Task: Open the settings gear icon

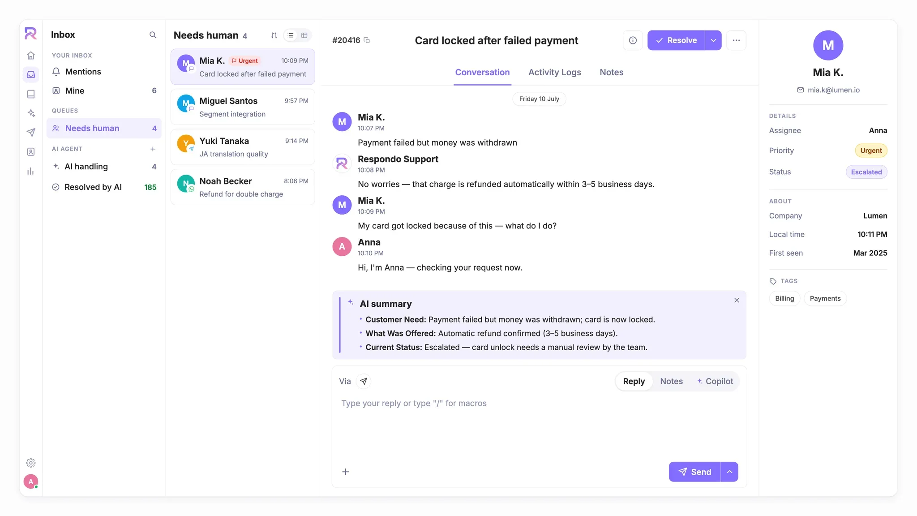Action: 31,463
